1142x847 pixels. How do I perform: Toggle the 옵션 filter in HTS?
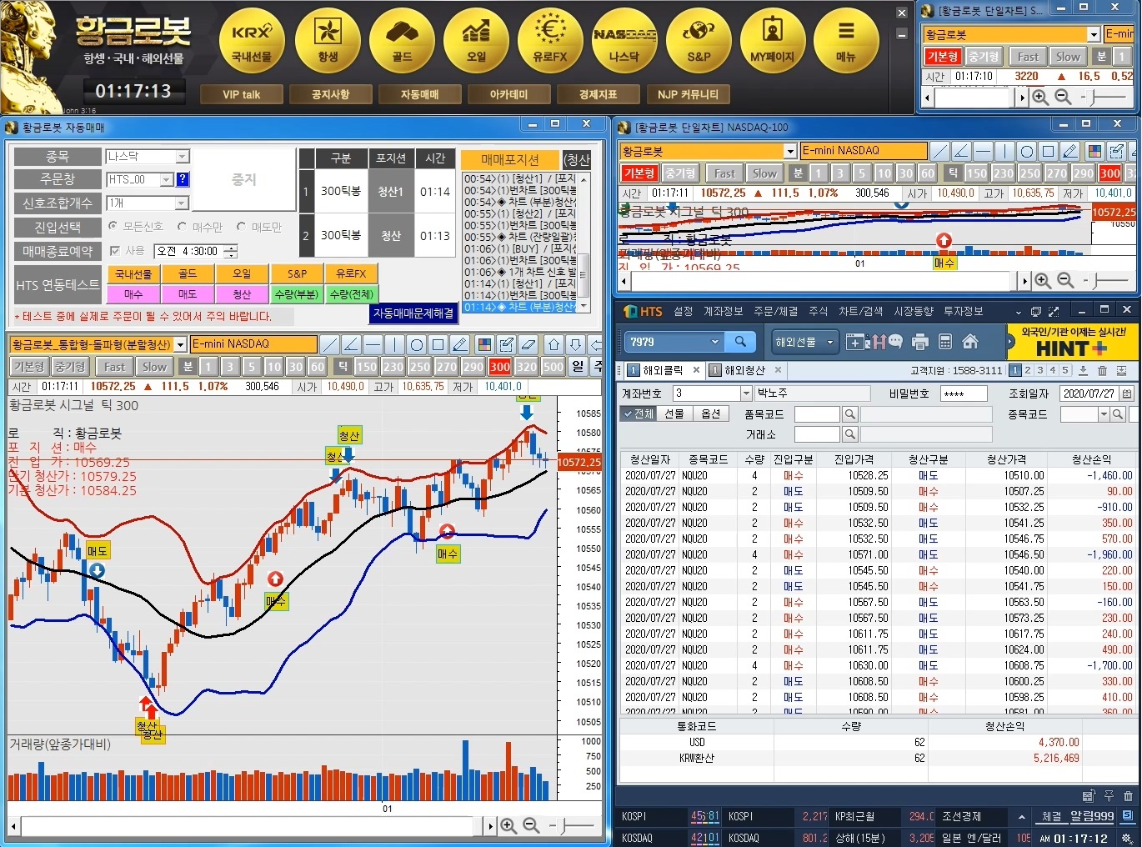click(711, 413)
